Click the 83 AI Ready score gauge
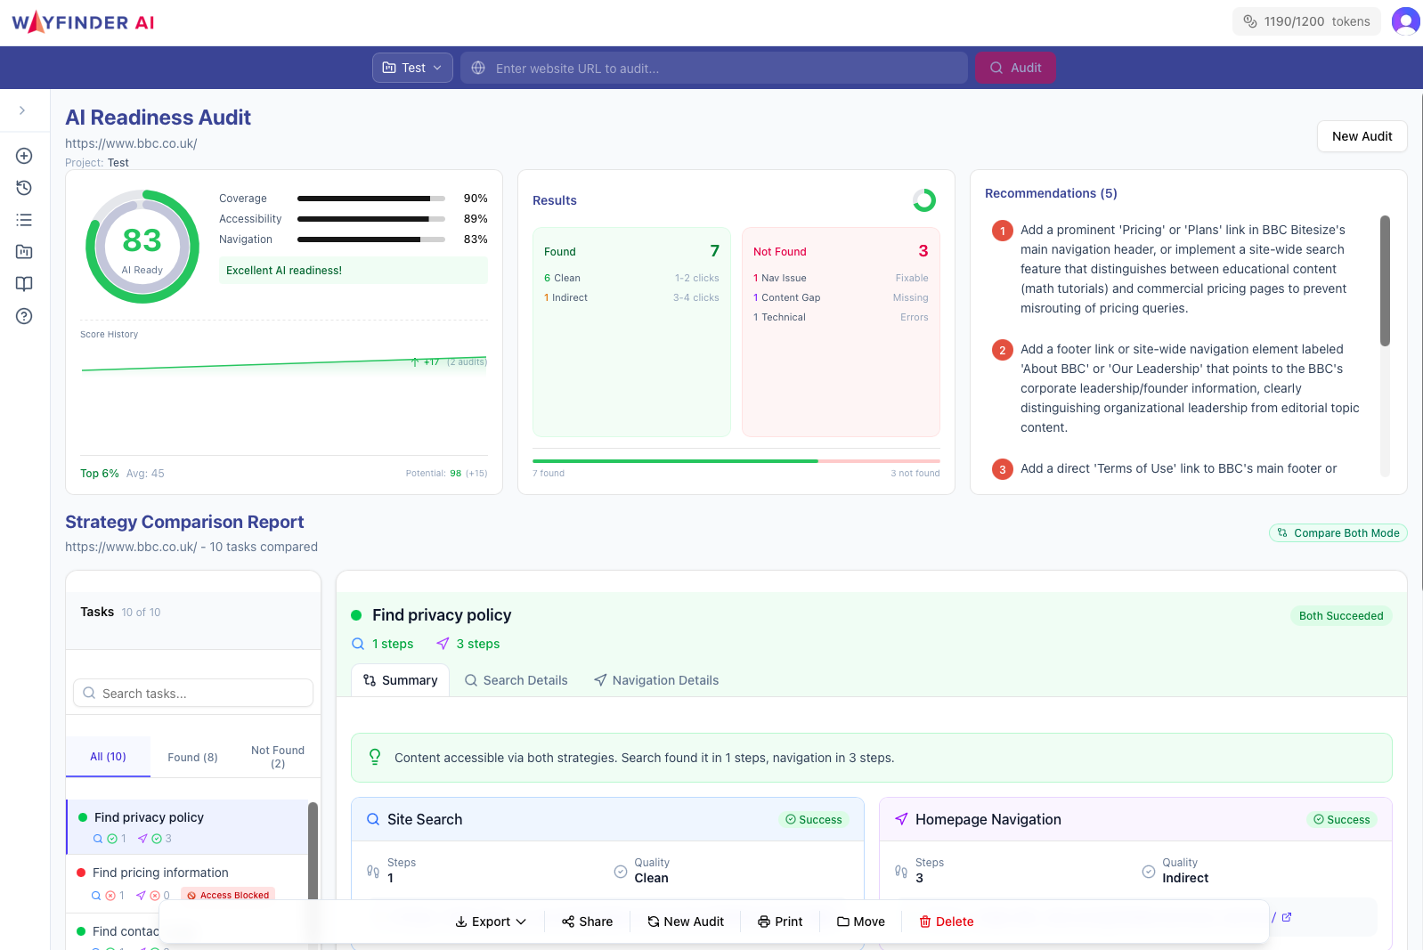1423x950 pixels. (142, 247)
